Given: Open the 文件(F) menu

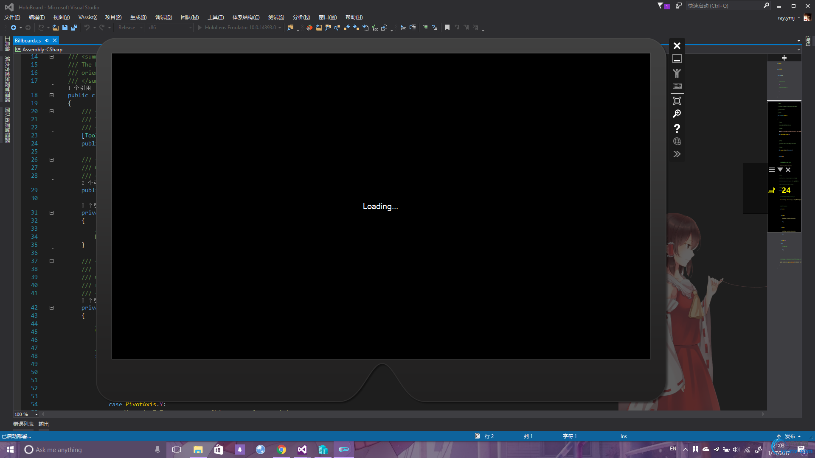Looking at the screenshot, I should pos(12,17).
